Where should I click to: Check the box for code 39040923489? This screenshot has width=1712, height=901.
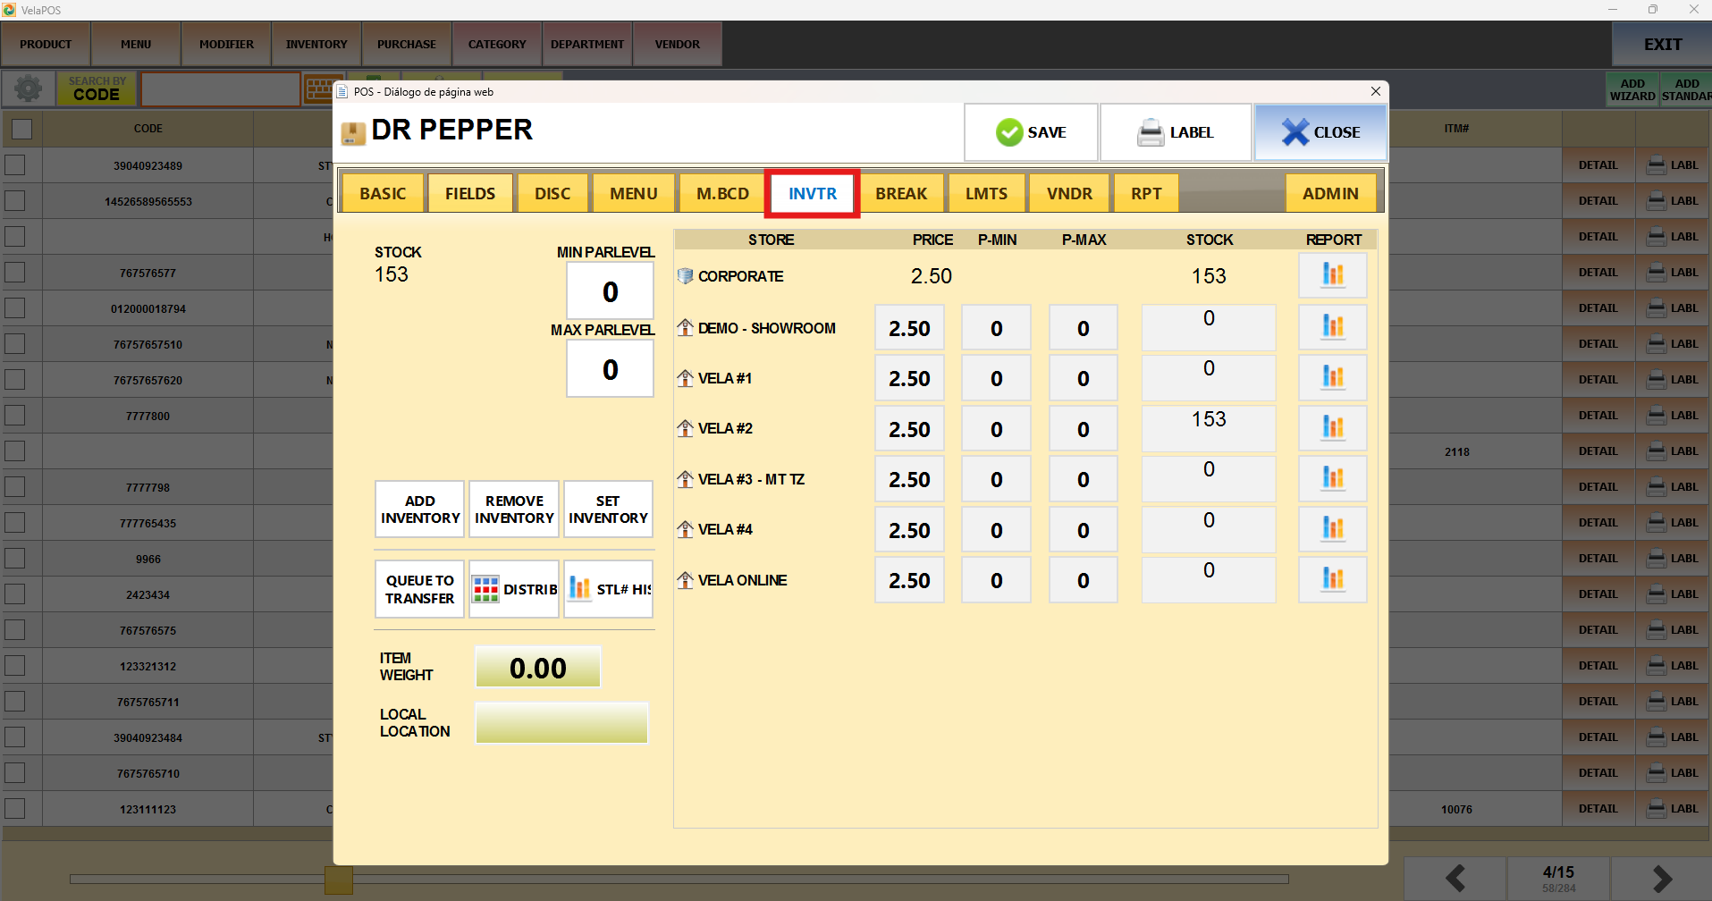pyautogui.click(x=15, y=165)
